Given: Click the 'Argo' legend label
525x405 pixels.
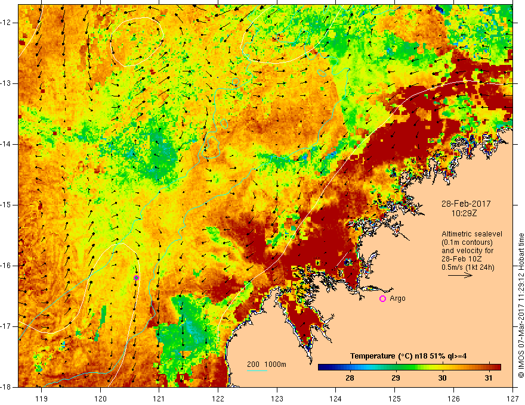Looking at the screenshot, I should 397,298.
